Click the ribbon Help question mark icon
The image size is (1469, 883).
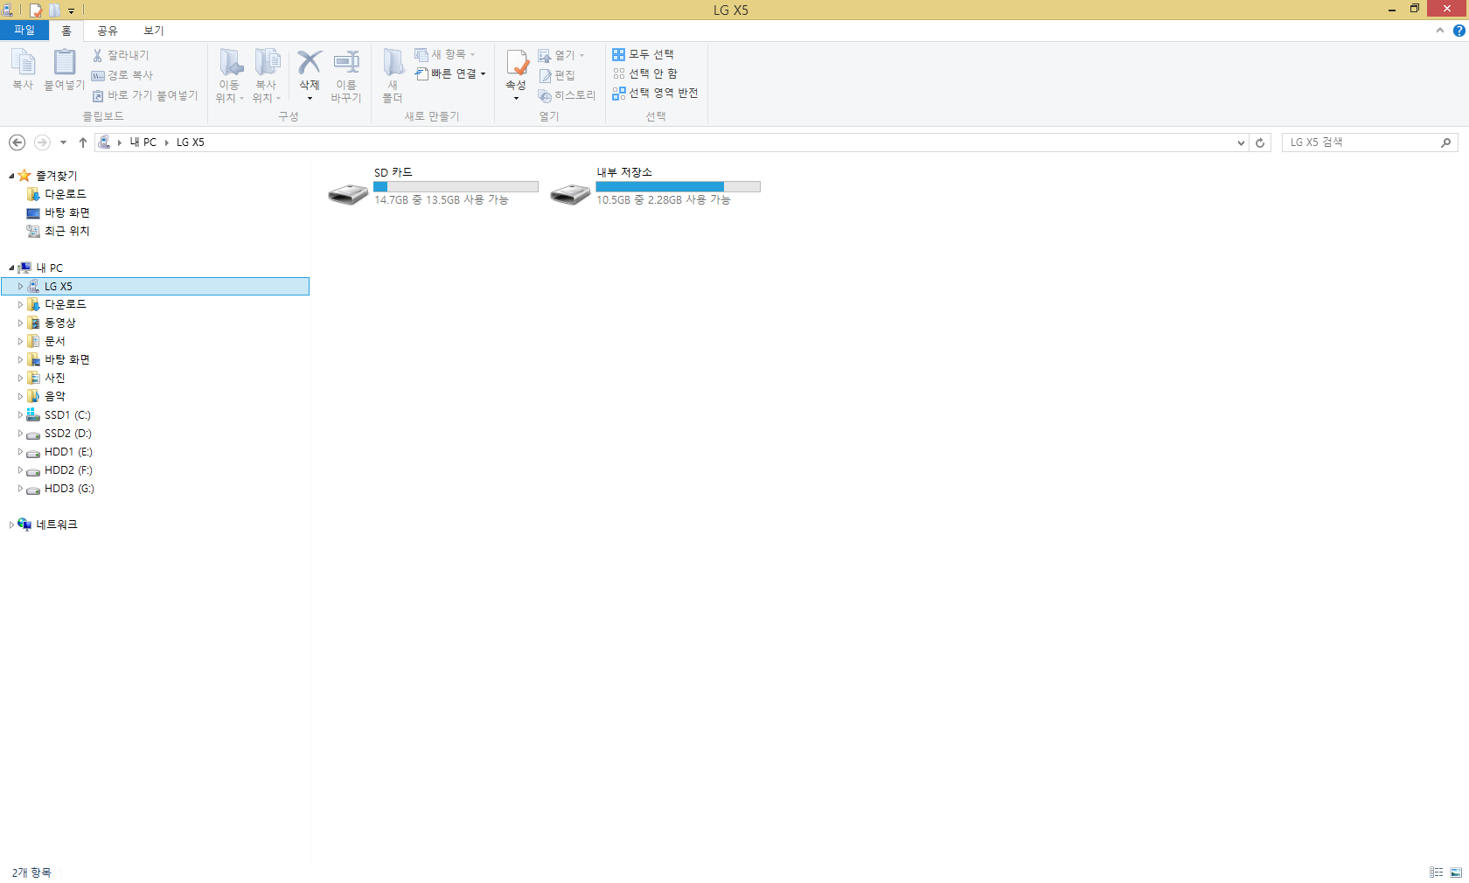coord(1459,31)
